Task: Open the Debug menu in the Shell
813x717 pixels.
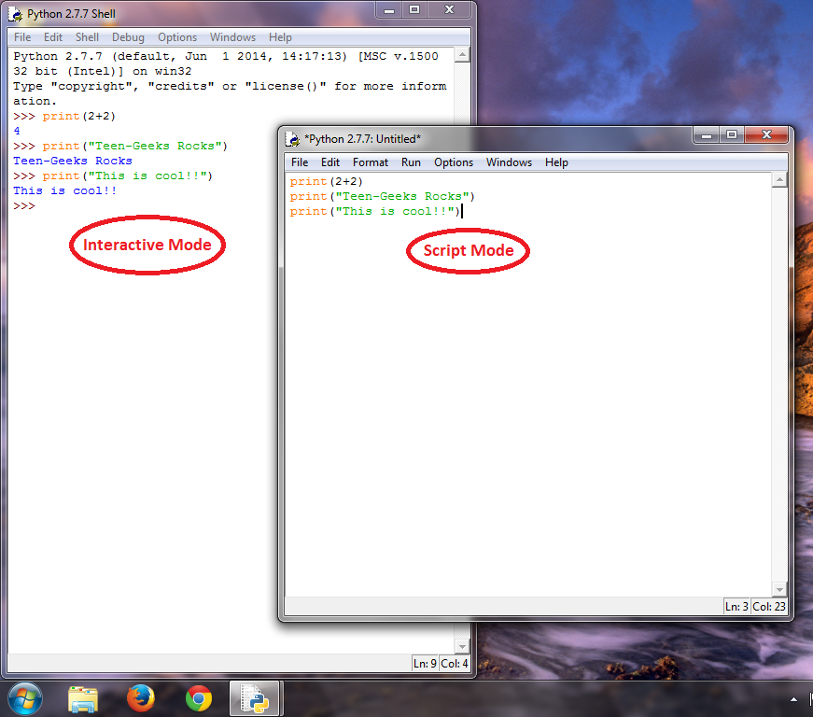Action: (x=128, y=37)
